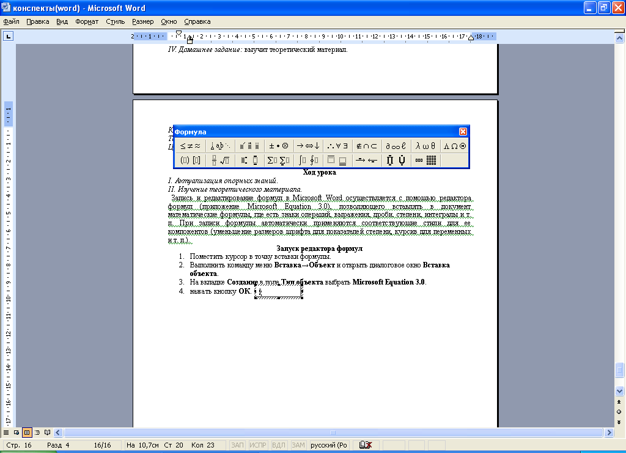The image size is (626, 453).
Task: Click the page indicator 'Стр. 16'
Action: pos(19,445)
